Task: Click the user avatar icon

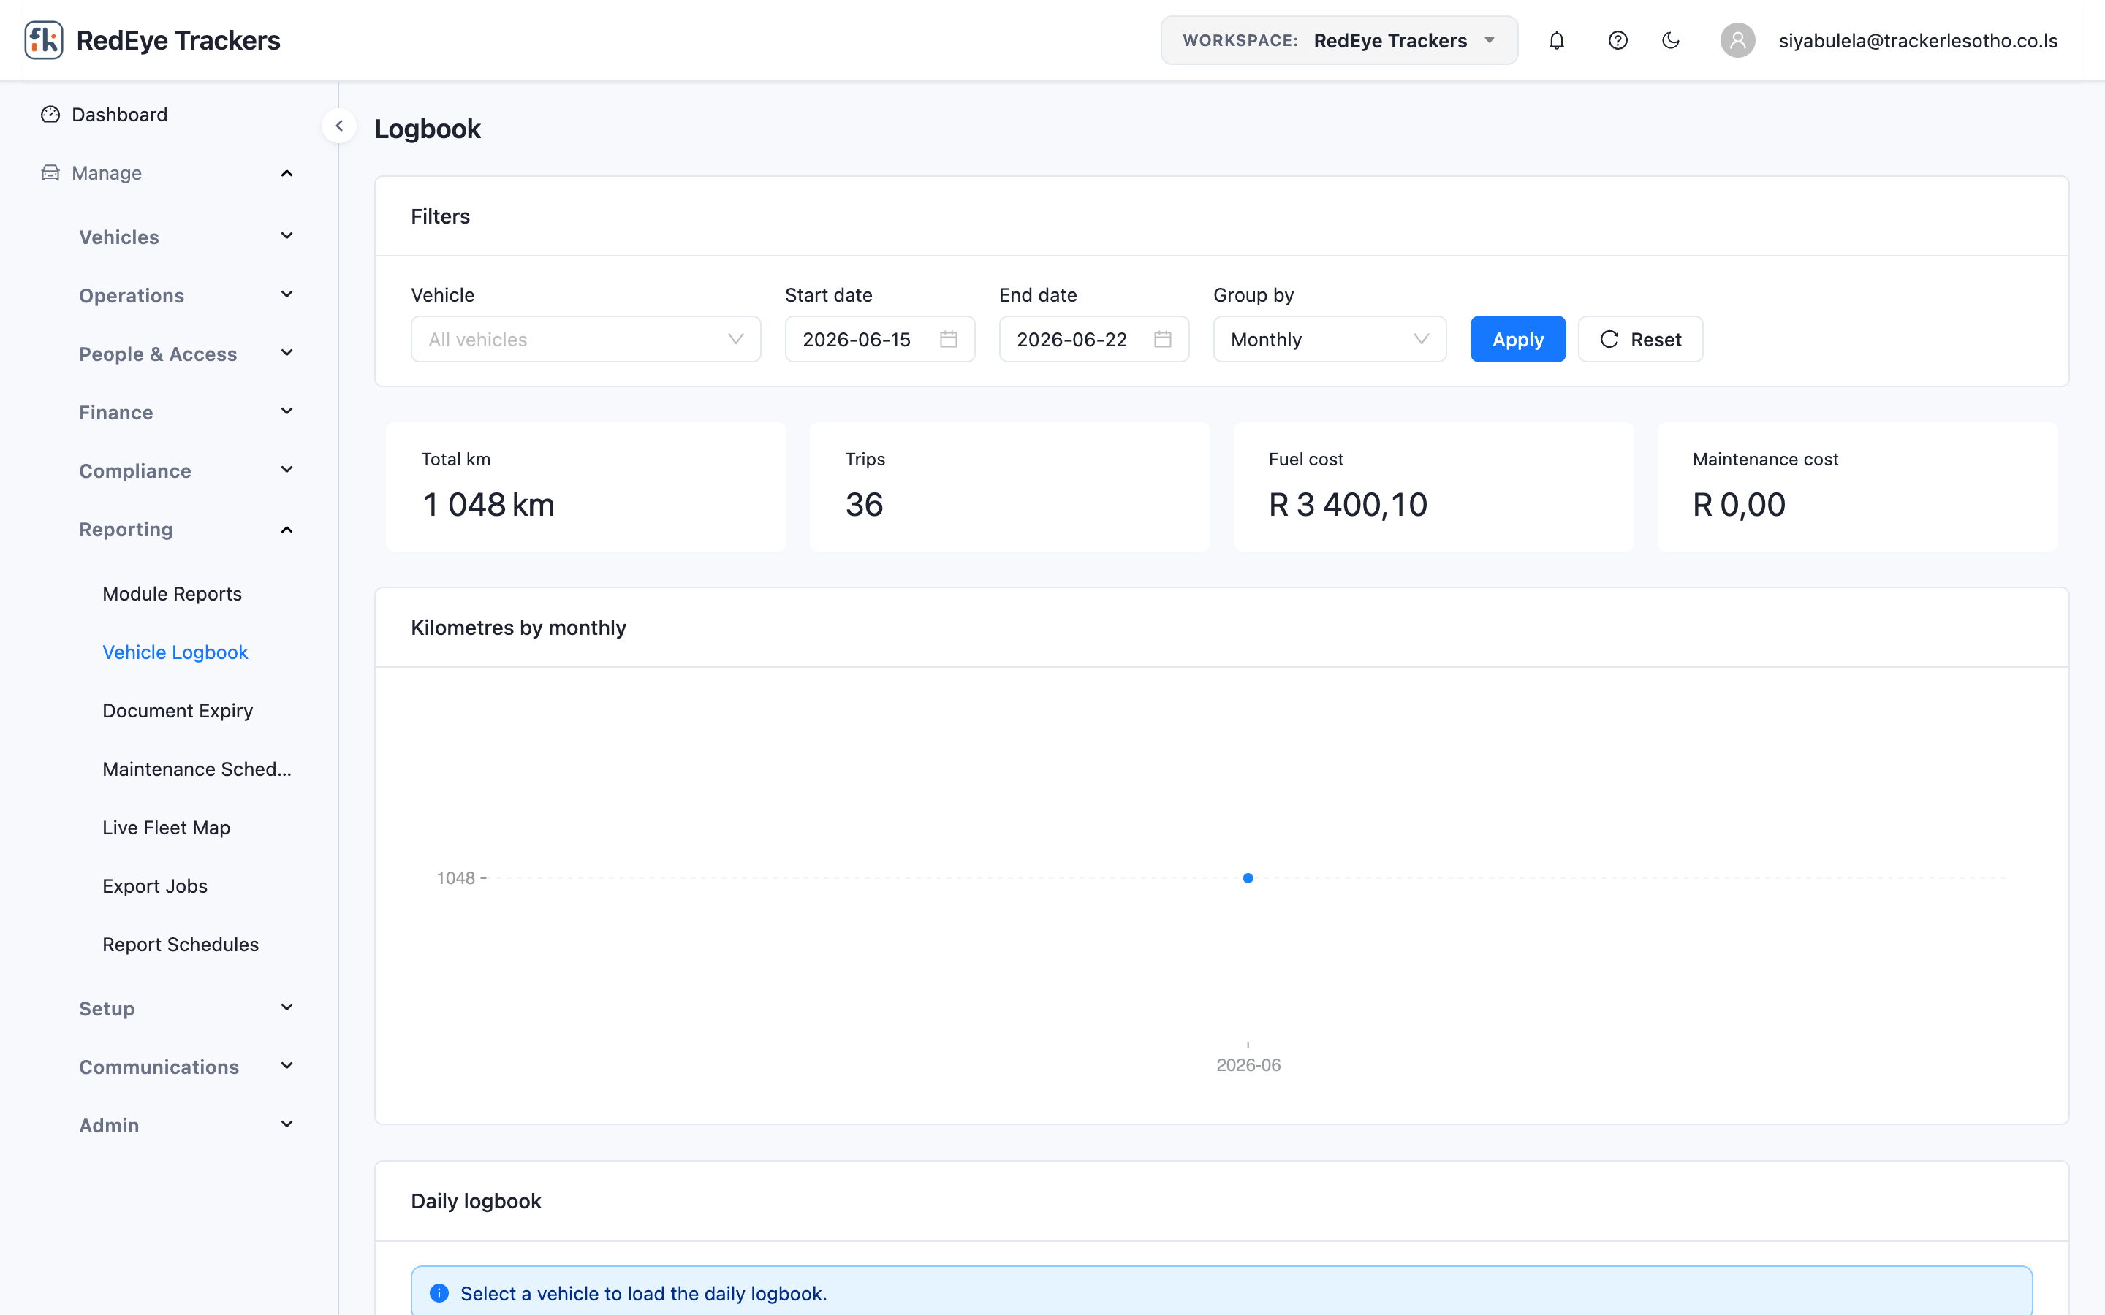Action: click(1737, 40)
